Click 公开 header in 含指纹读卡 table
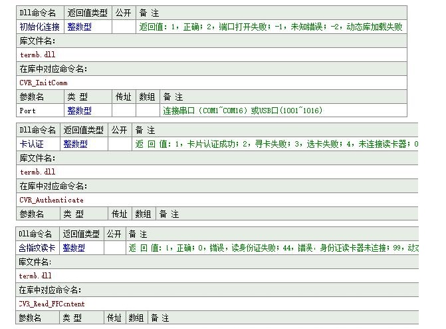 click(114, 234)
